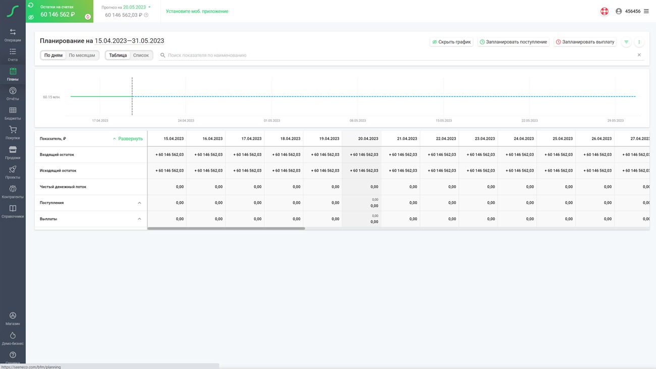Screen dimensions: 656x369
Task: Toggle balance visibility with the eye icon
Action: click(31, 17)
